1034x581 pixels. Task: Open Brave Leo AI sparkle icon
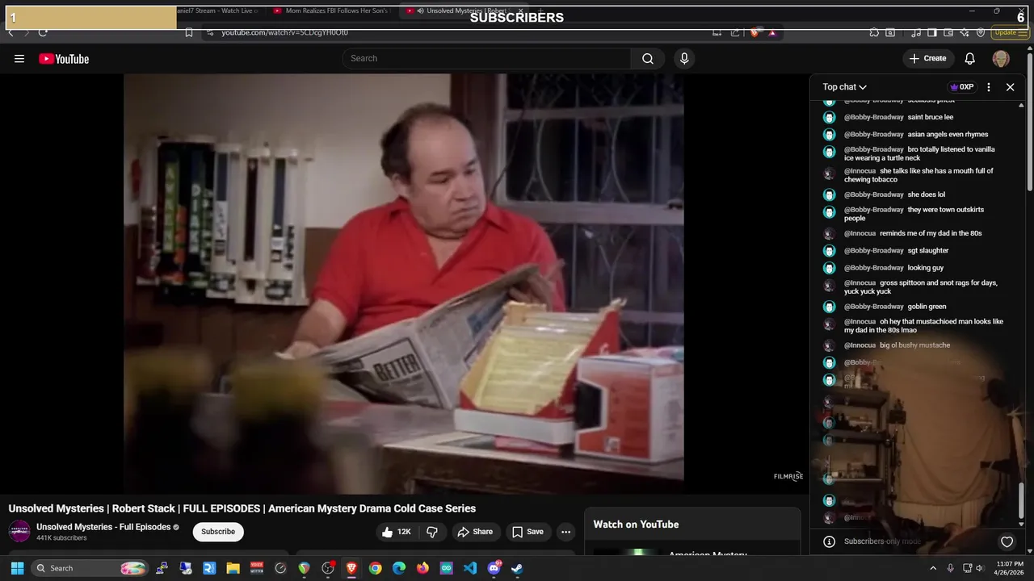966,33
